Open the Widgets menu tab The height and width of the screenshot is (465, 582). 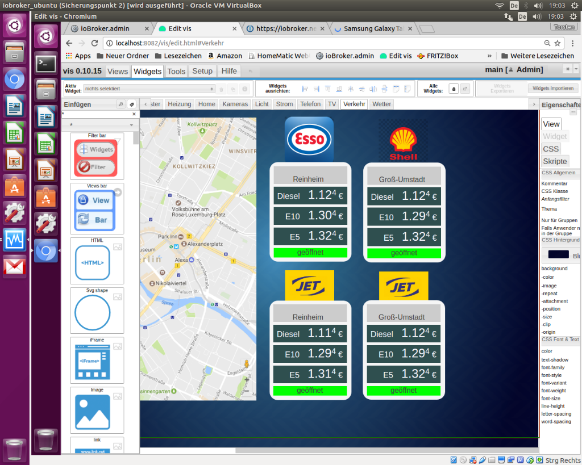pos(147,71)
